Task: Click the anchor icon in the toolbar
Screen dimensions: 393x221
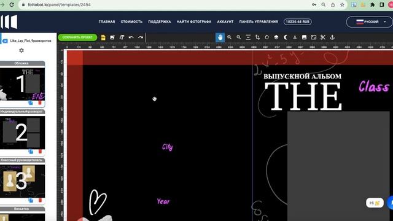Action: pos(332,37)
